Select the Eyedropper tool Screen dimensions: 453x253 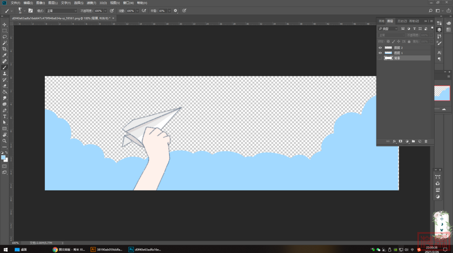tap(5, 55)
